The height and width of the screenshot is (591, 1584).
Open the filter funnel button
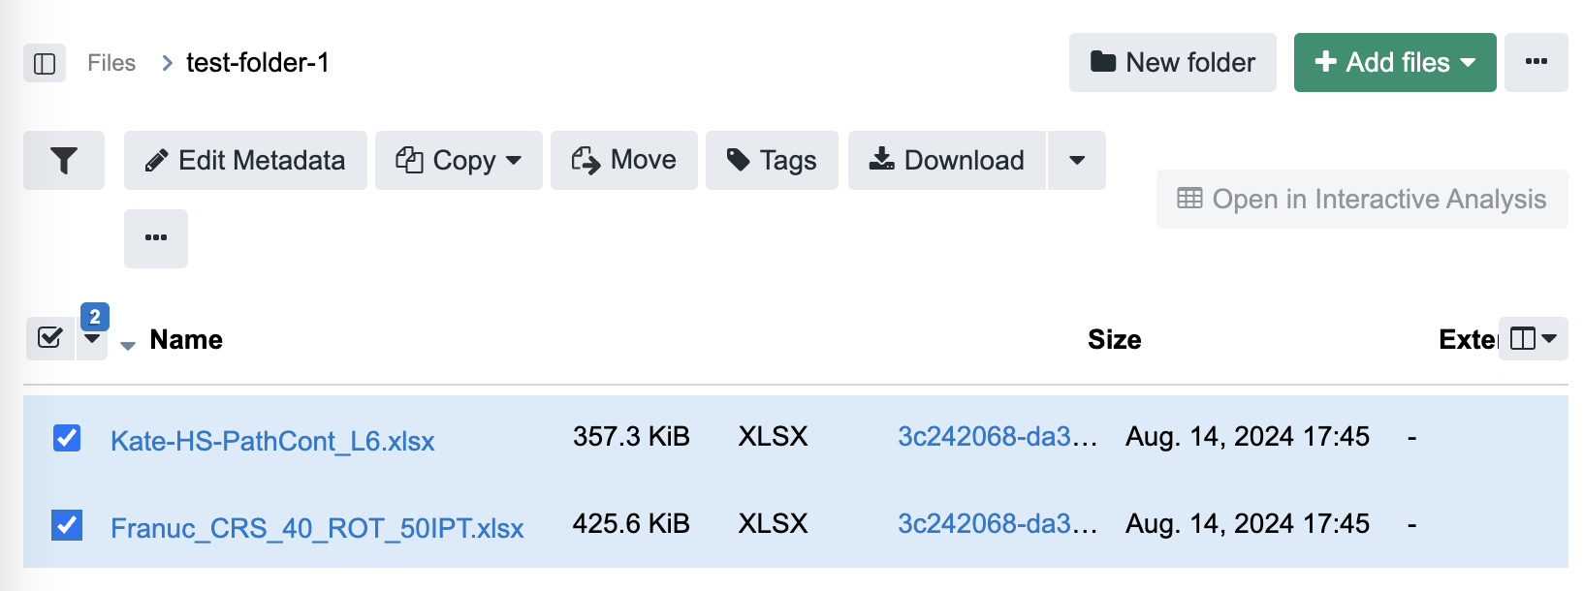click(64, 160)
